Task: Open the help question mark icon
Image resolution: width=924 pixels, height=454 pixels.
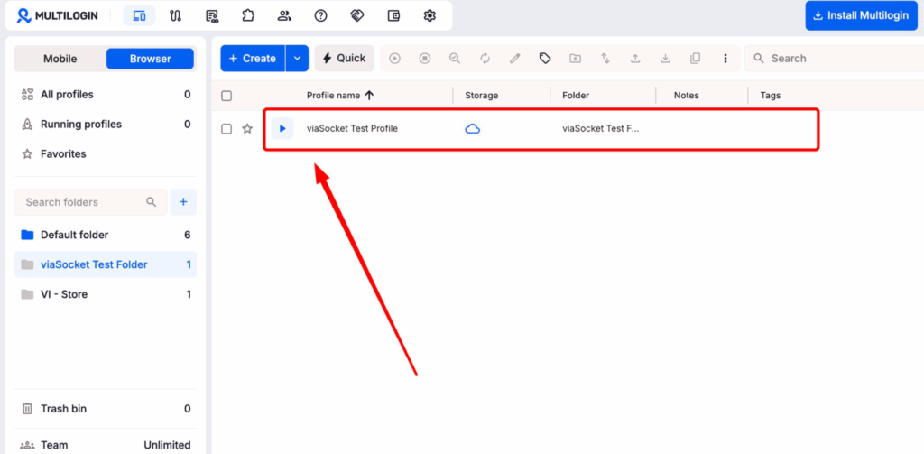Action: pos(320,15)
